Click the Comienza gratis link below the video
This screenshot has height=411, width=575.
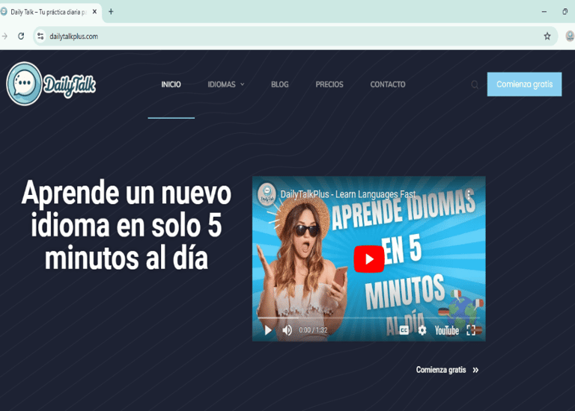click(x=441, y=370)
